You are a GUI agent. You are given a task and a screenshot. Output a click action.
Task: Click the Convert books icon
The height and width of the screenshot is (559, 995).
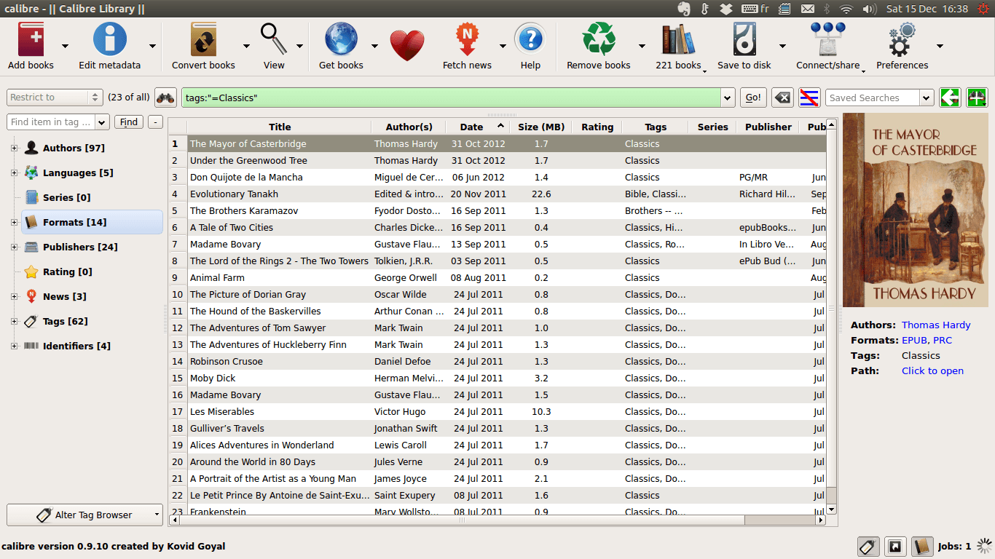pos(203,39)
